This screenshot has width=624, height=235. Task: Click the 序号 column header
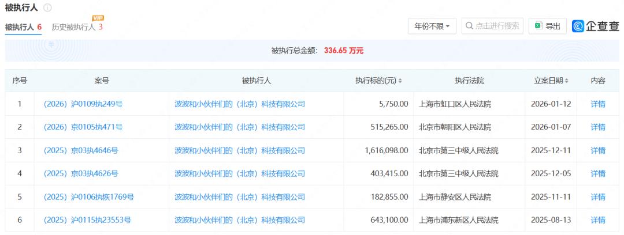pos(20,81)
